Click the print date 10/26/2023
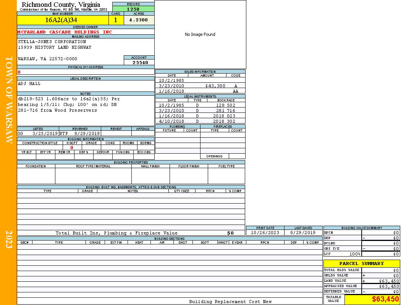Screen dimensions: 401x305 pos(265,233)
